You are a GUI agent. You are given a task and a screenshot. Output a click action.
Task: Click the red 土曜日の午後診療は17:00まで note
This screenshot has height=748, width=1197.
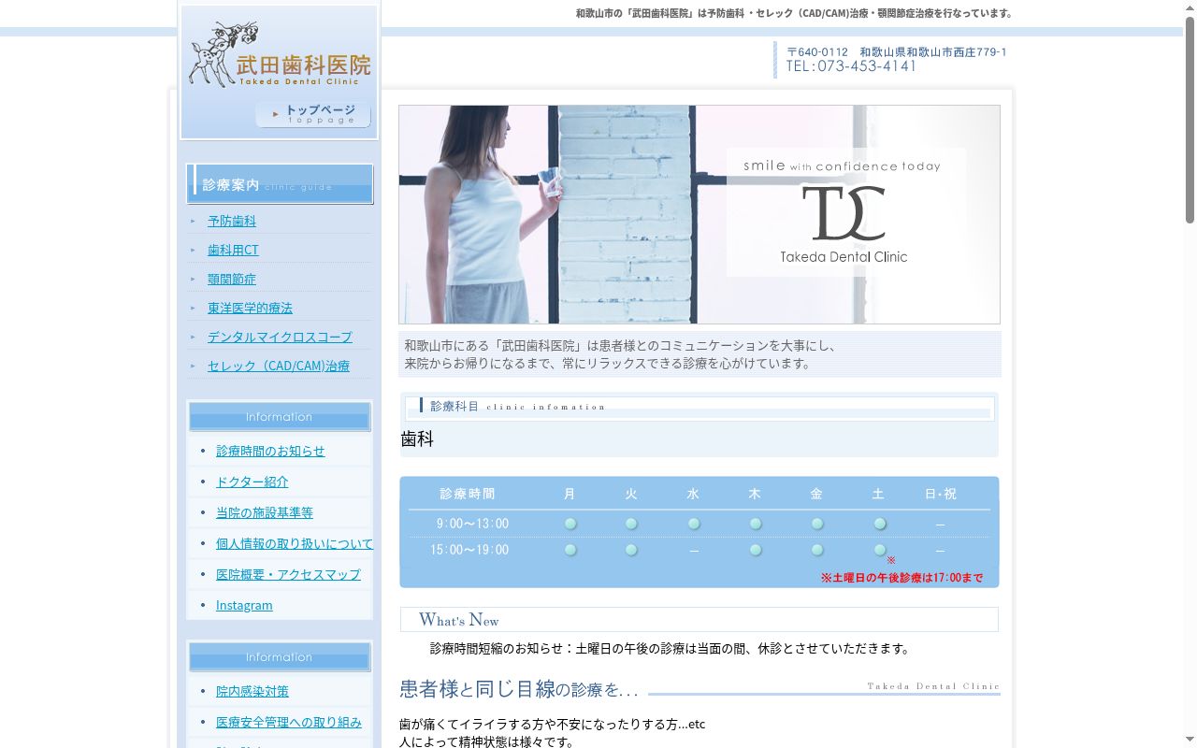coord(901,578)
